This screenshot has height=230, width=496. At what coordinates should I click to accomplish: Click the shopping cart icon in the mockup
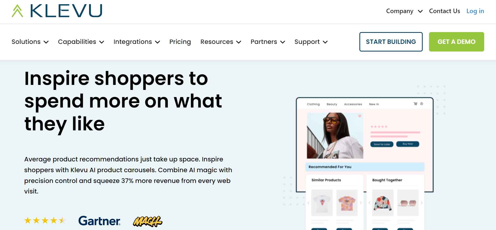tap(415, 104)
